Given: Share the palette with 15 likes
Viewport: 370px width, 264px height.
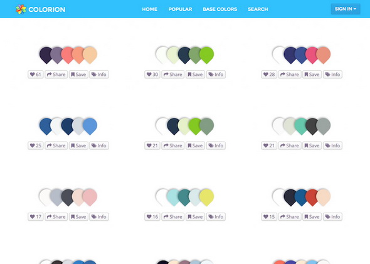Looking at the screenshot, I should 290,217.
